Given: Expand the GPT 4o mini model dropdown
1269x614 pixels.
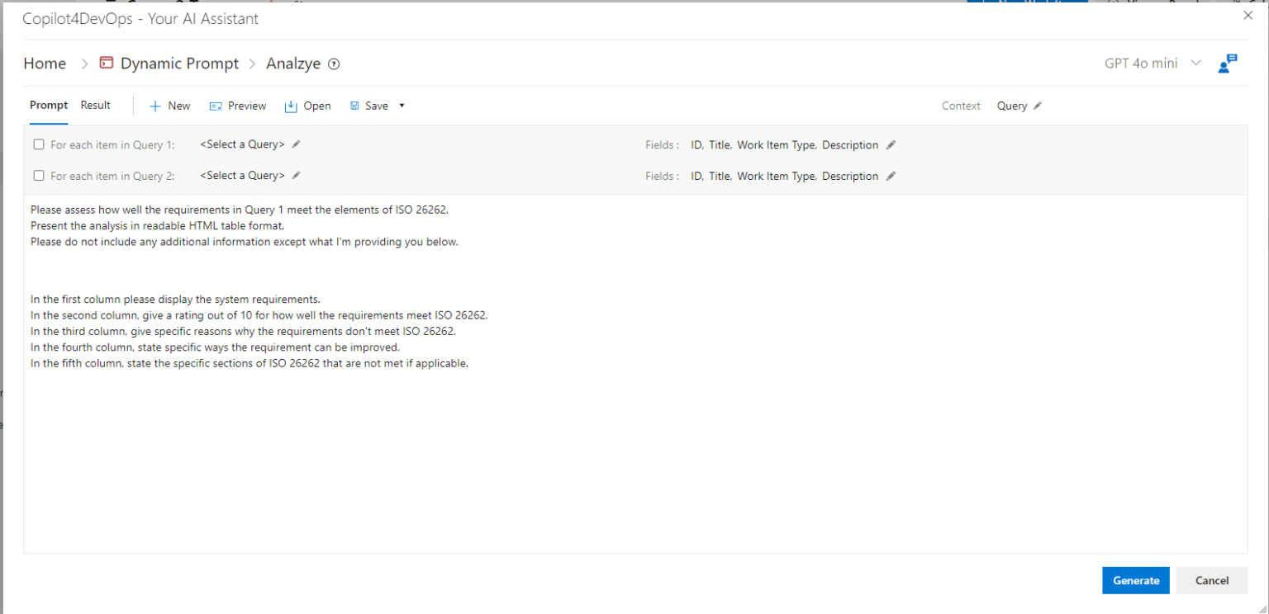Looking at the screenshot, I should coord(1195,64).
